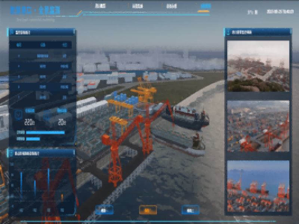The width and height of the screenshot is (299, 224).
Task: Click the longer blue progress bar under the 220 value
Action: [x=45, y=132]
